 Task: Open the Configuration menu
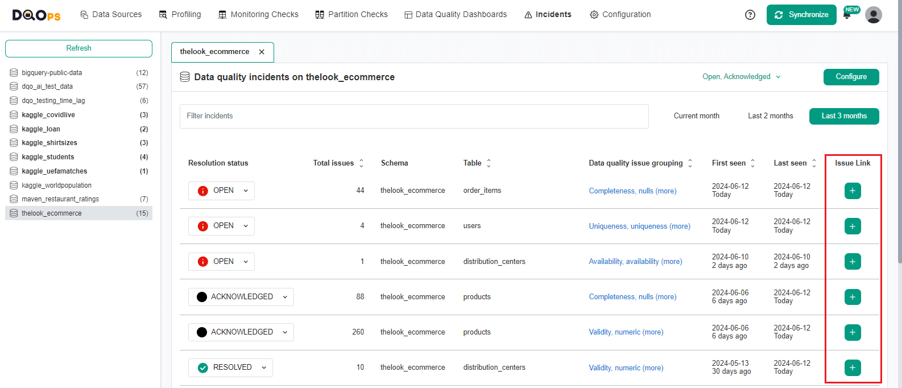coord(620,15)
